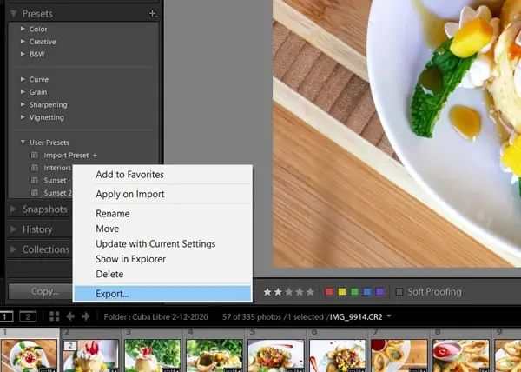Click the preset icon beside Interiors
Image resolution: width=521 pixels, height=372 pixels.
click(x=35, y=168)
